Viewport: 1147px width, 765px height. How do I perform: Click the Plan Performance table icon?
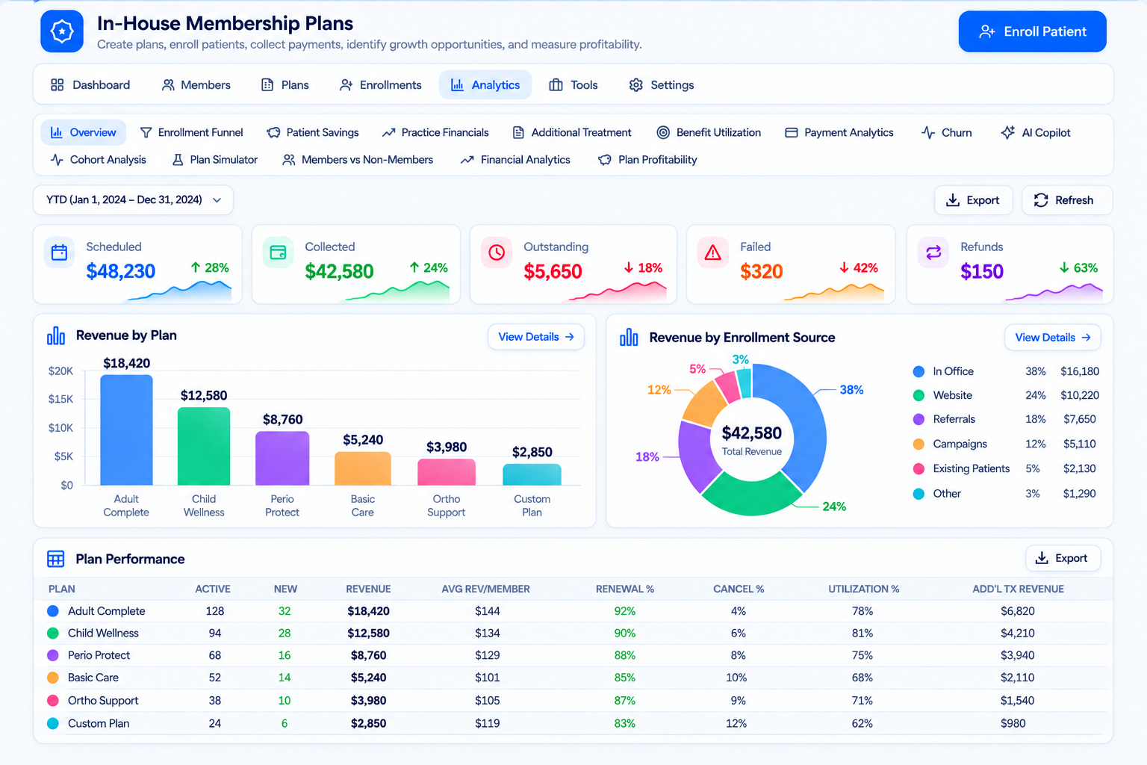click(56, 559)
